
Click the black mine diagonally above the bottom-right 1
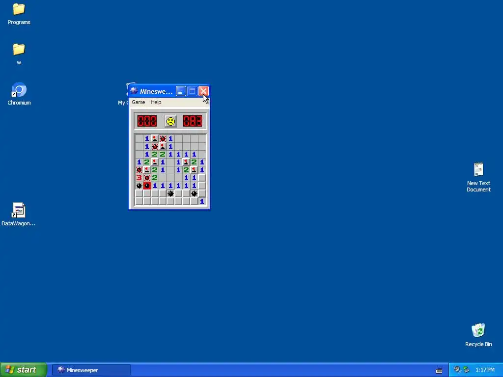[194, 193]
